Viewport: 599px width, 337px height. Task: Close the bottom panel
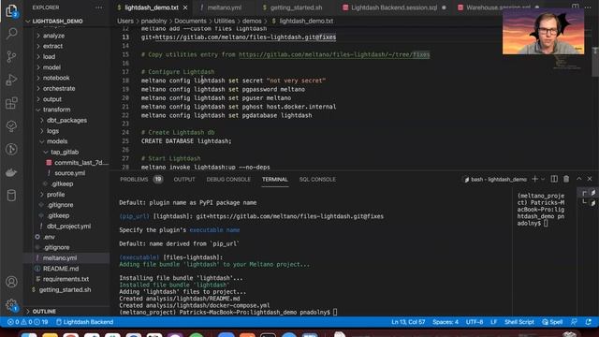590,179
